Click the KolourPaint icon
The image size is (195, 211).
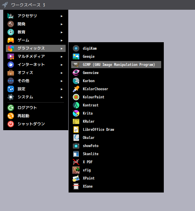click(76, 97)
